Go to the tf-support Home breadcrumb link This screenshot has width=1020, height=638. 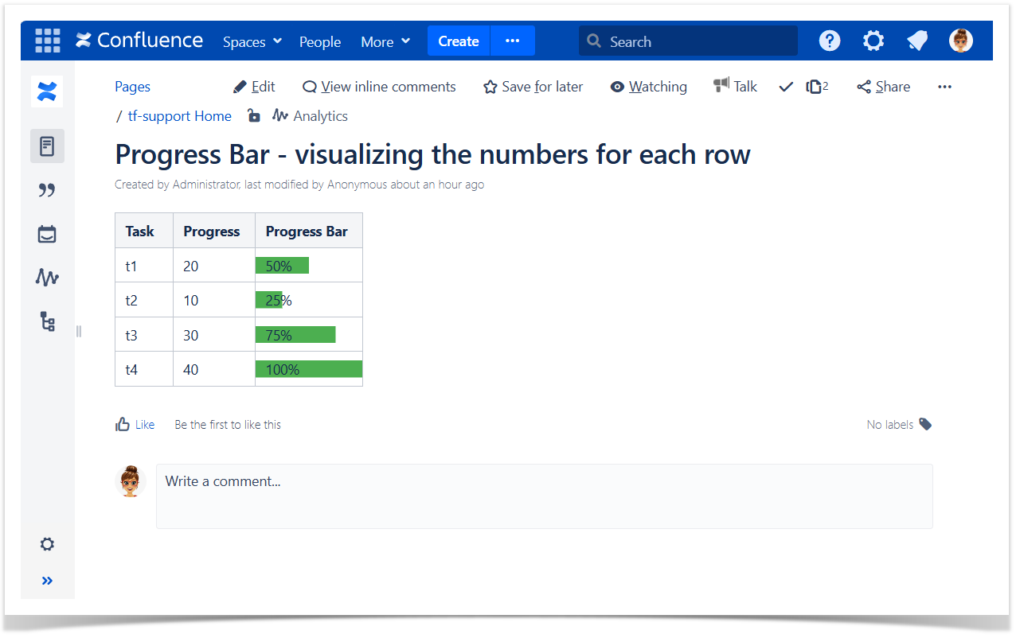pos(179,116)
